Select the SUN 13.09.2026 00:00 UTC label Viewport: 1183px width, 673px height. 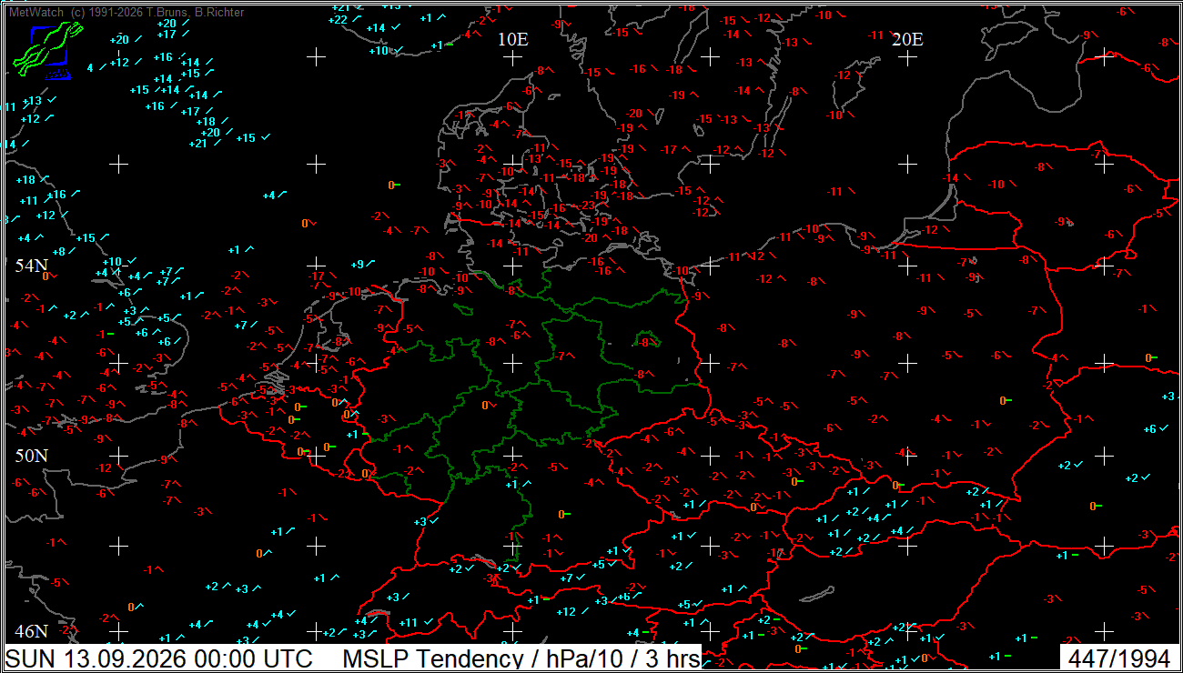pyautogui.click(x=160, y=658)
